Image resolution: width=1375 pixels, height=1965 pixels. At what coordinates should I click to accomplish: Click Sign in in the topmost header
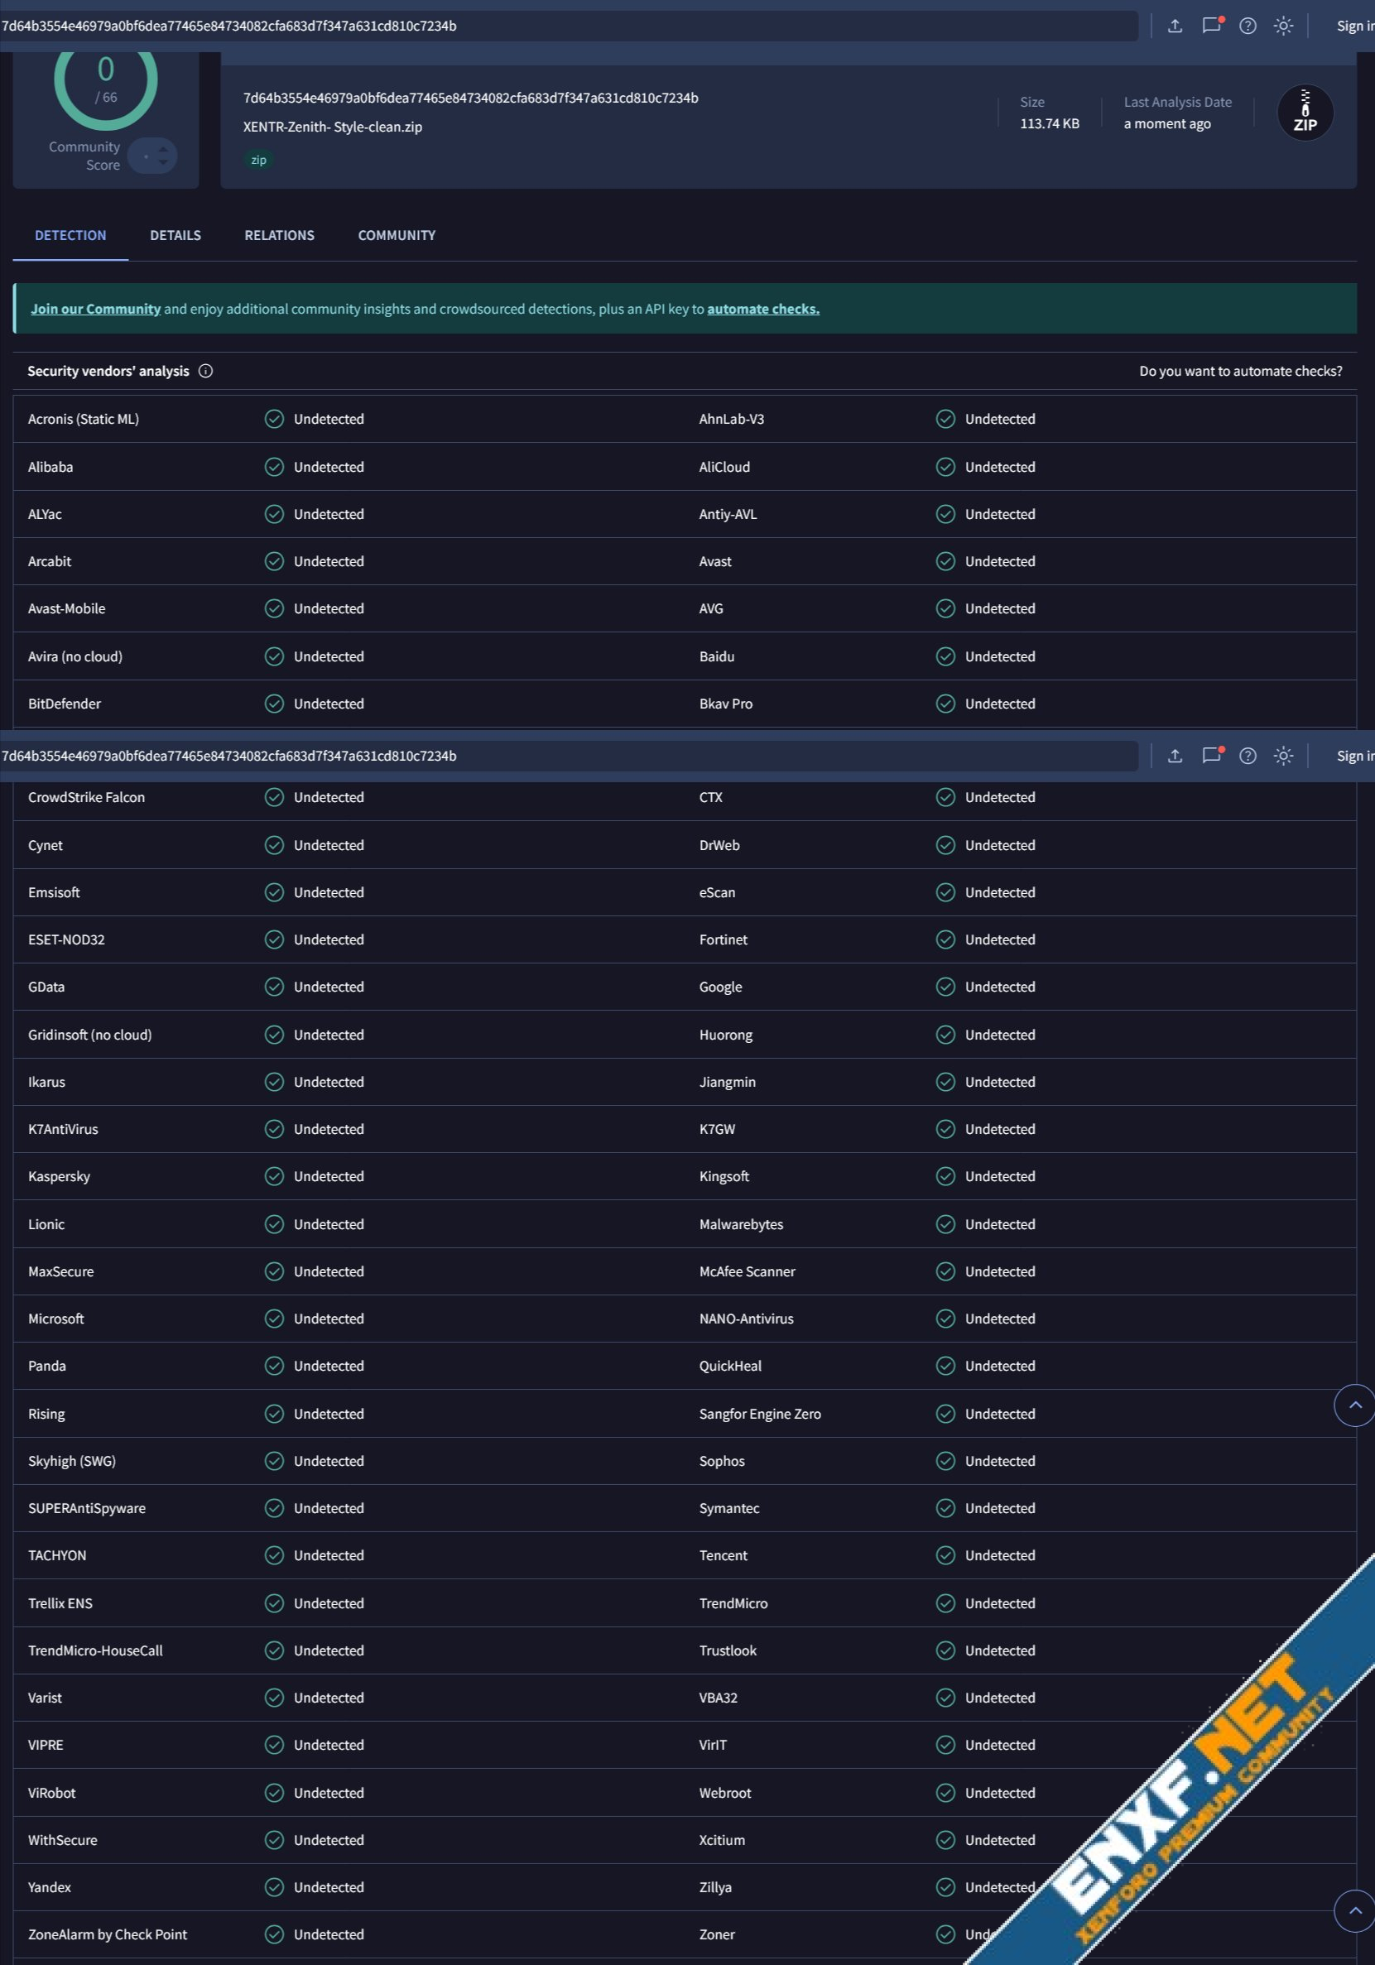[1354, 26]
